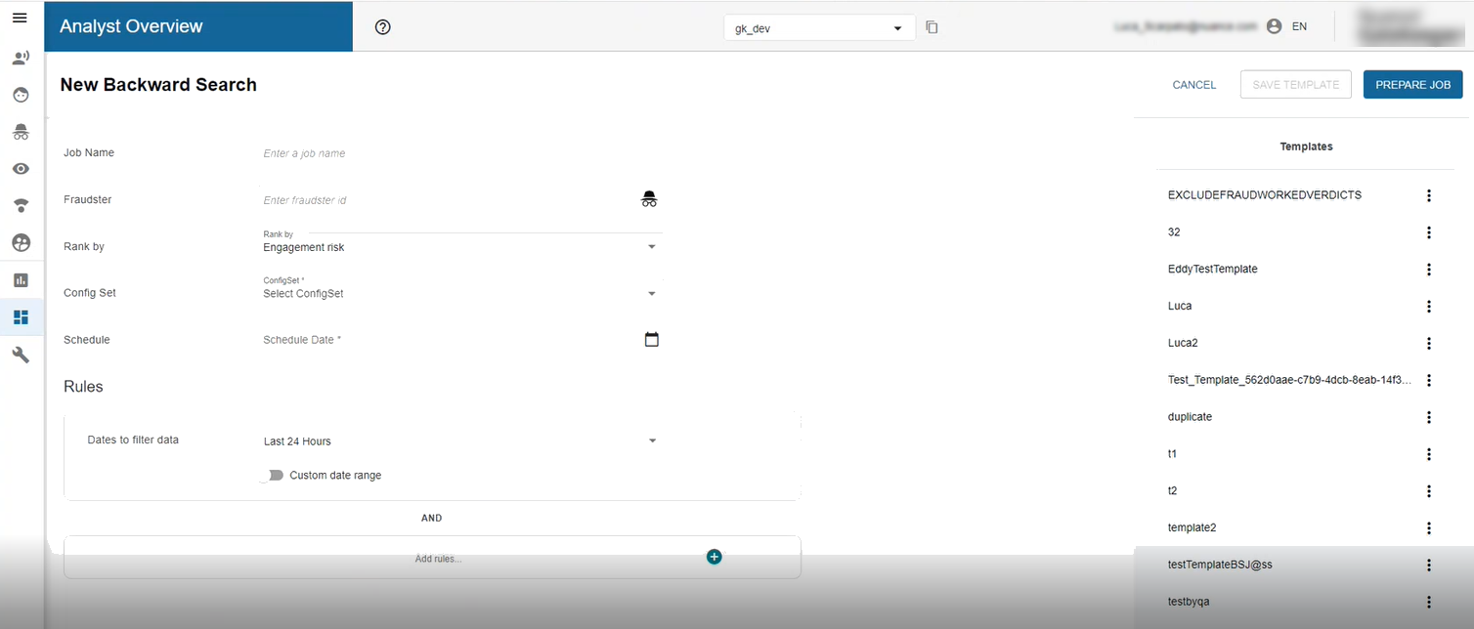
Task: Click the SAVE TEMPLATE button
Action: (1296, 85)
